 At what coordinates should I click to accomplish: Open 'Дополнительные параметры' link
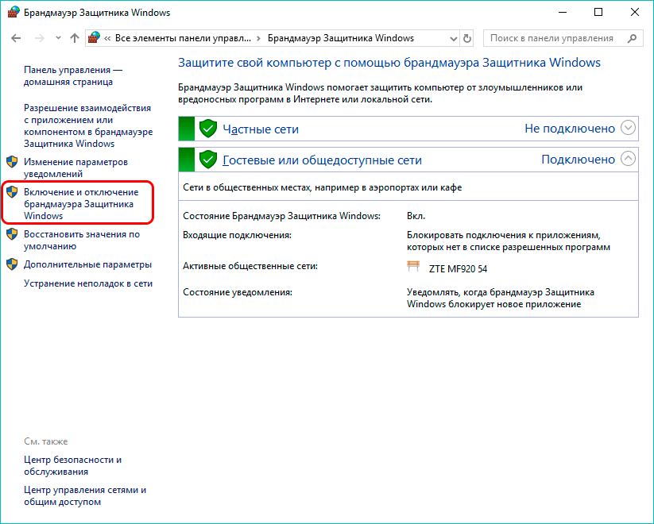pos(87,264)
